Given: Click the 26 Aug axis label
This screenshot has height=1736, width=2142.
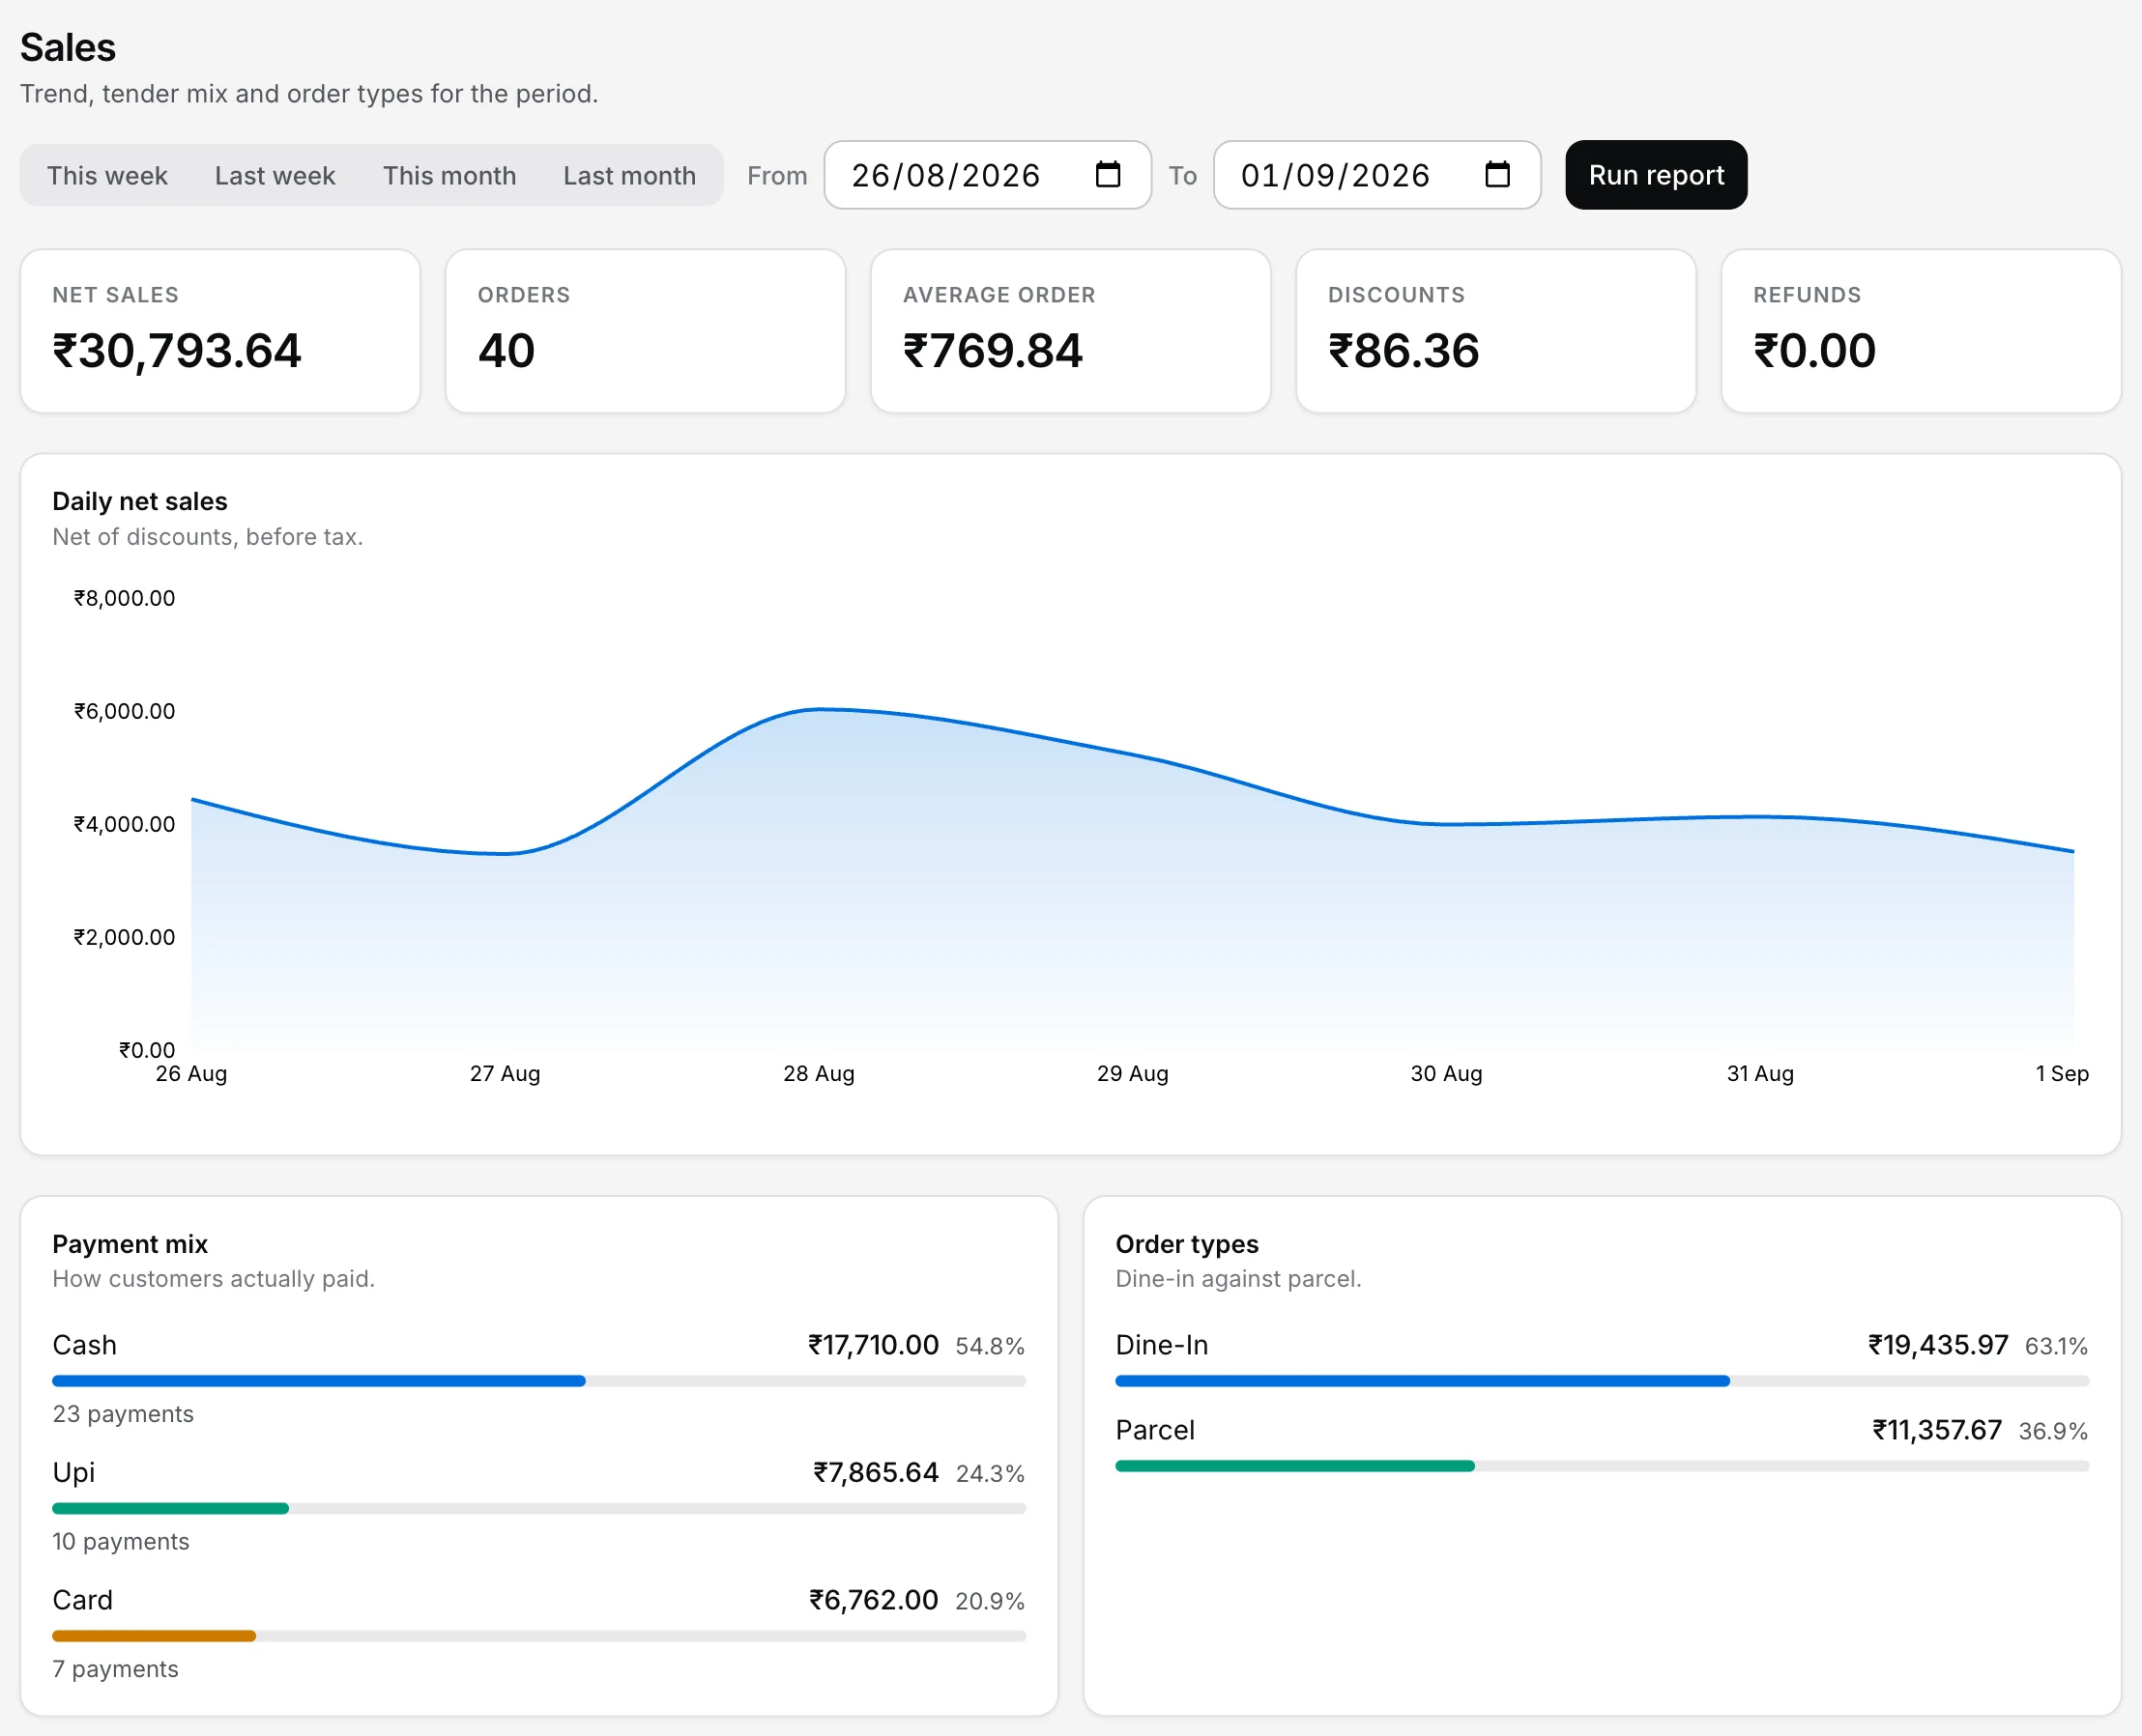Looking at the screenshot, I should click(x=191, y=1073).
